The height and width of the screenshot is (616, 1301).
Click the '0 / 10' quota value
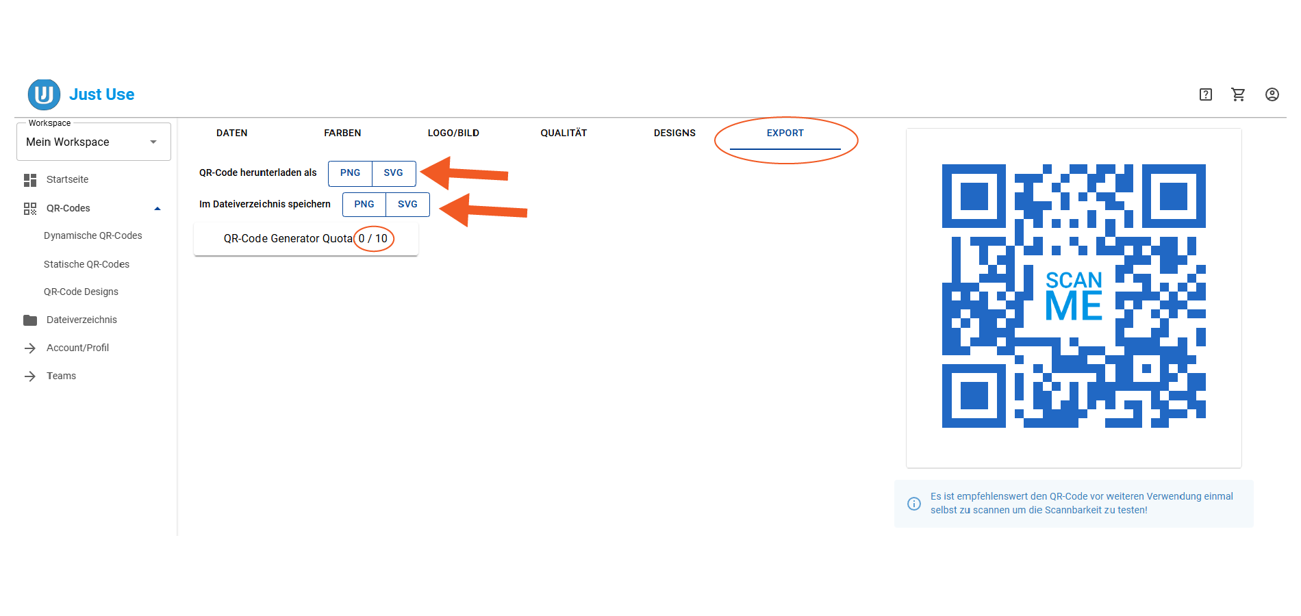coord(373,239)
